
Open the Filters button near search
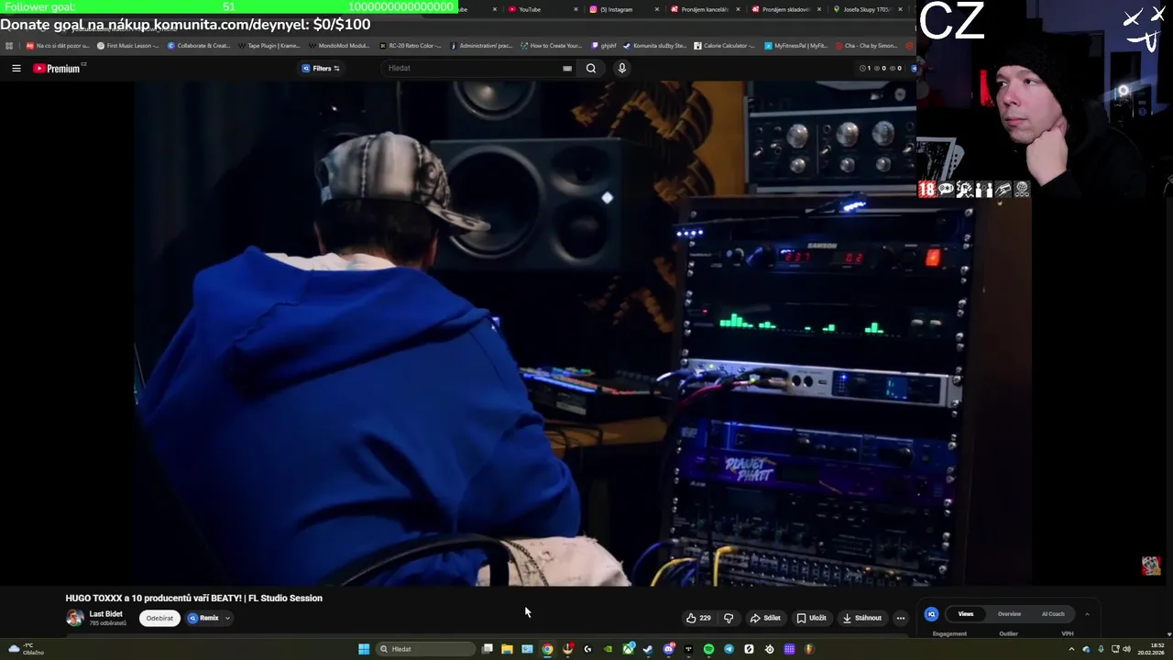[x=322, y=68]
